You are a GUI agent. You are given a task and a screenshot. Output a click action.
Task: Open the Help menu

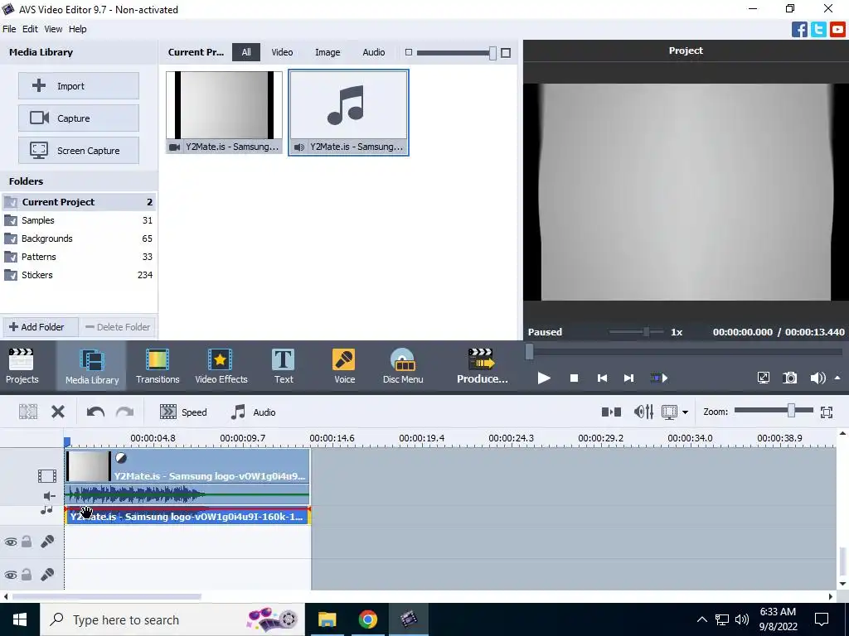[x=77, y=29]
